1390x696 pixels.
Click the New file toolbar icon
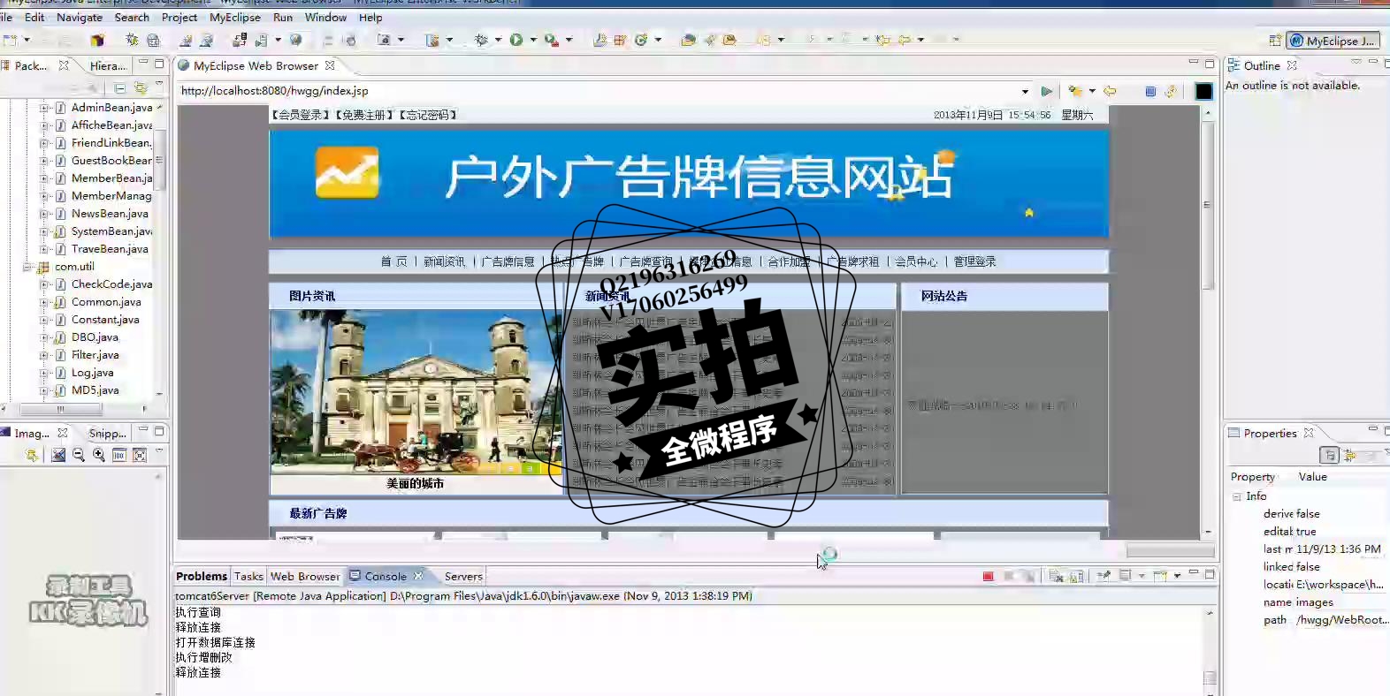pos(10,40)
